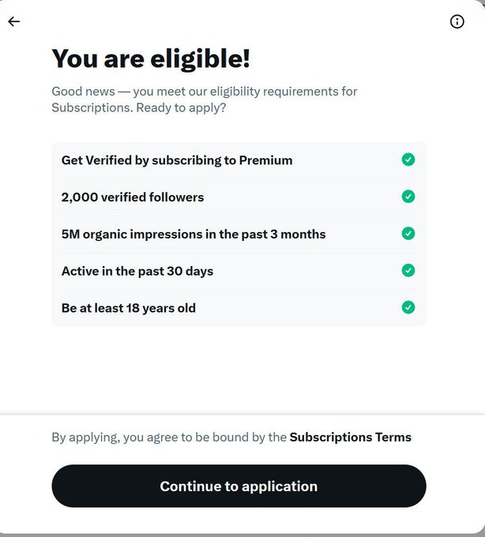Click checkmark for Active in past 30 days
This screenshot has width=485, height=537.
[x=408, y=270]
